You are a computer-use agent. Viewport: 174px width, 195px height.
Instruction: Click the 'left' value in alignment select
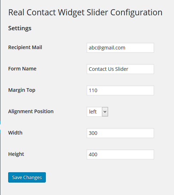coord(93,112)
